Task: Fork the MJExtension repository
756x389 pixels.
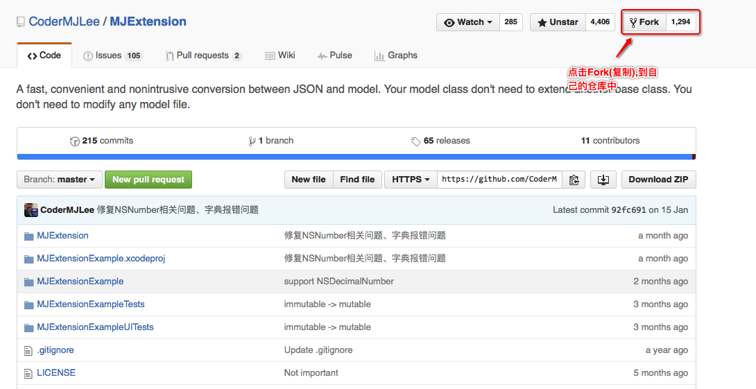Action: [644, 22]
